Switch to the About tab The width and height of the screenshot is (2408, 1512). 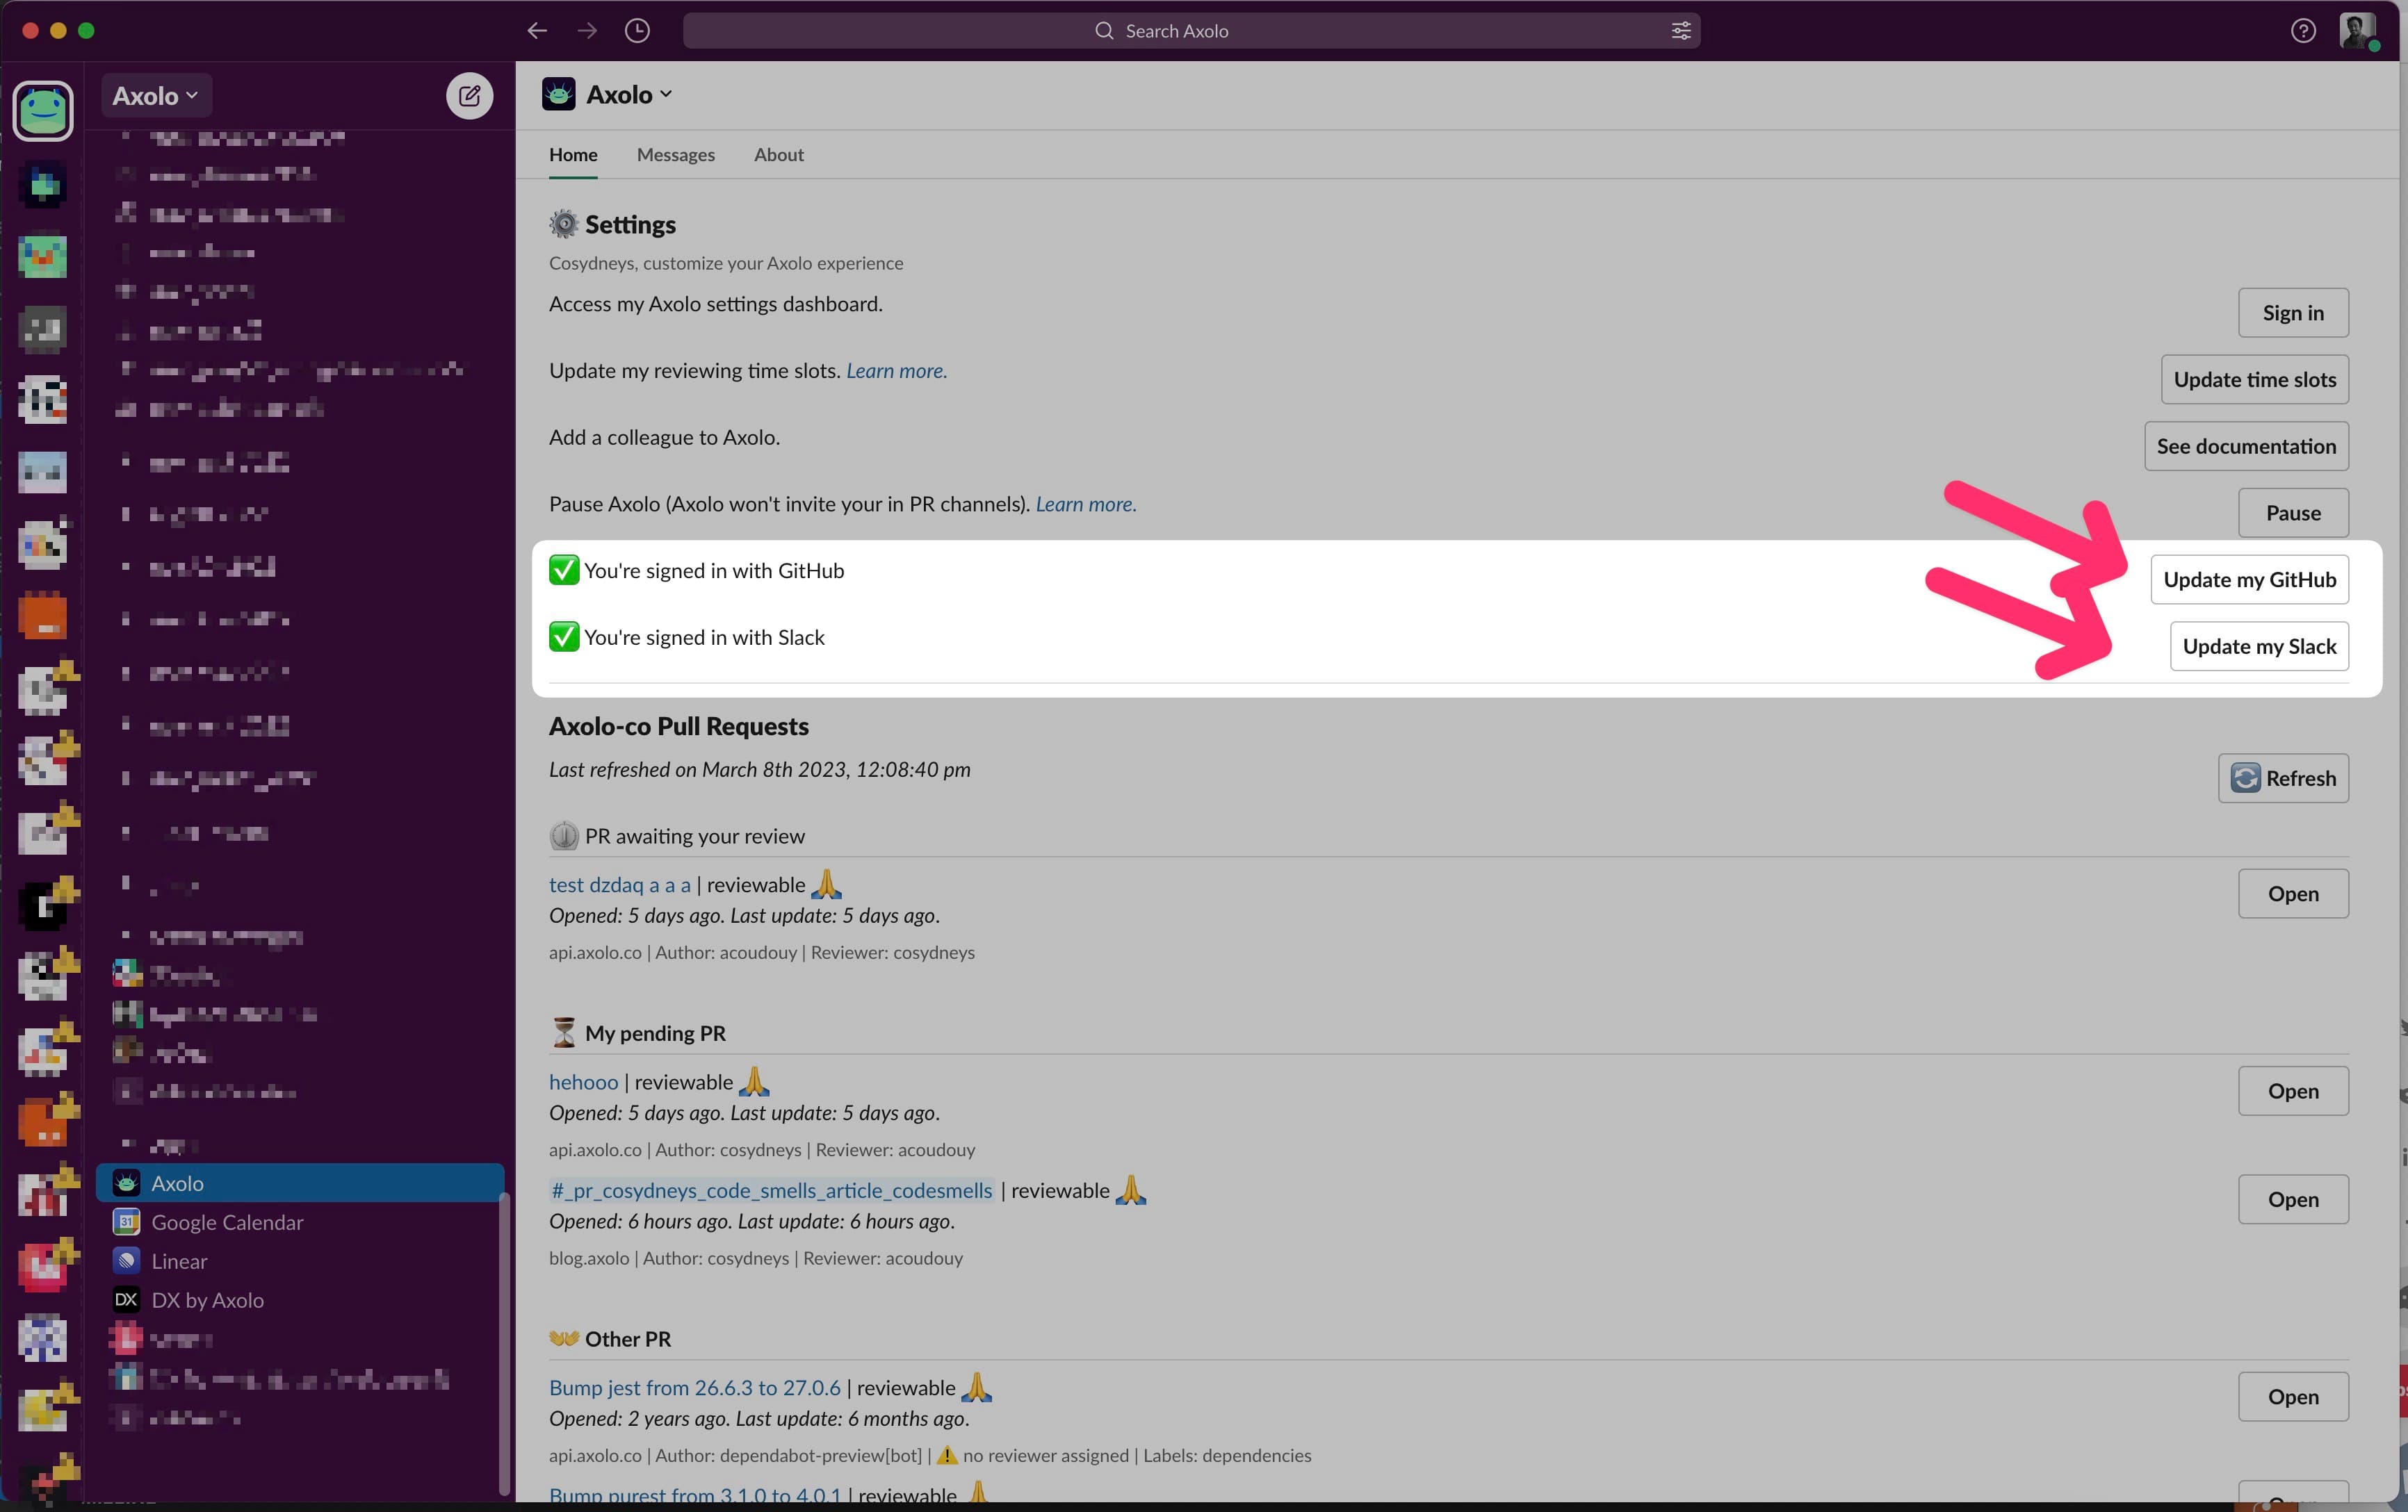[x=779, y=154]
